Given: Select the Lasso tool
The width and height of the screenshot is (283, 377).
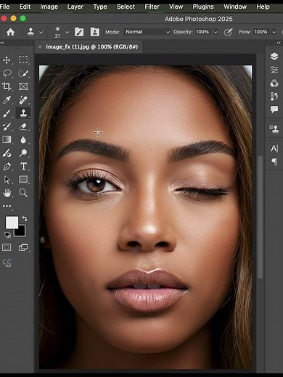Looking at the screenshot, I should point(7,73).
